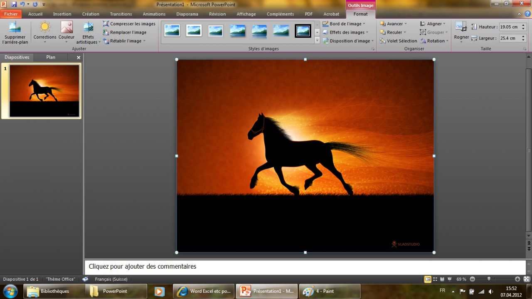Open the Insertion ribbon tab
This screenshot has width=532, height=299.
62,14
